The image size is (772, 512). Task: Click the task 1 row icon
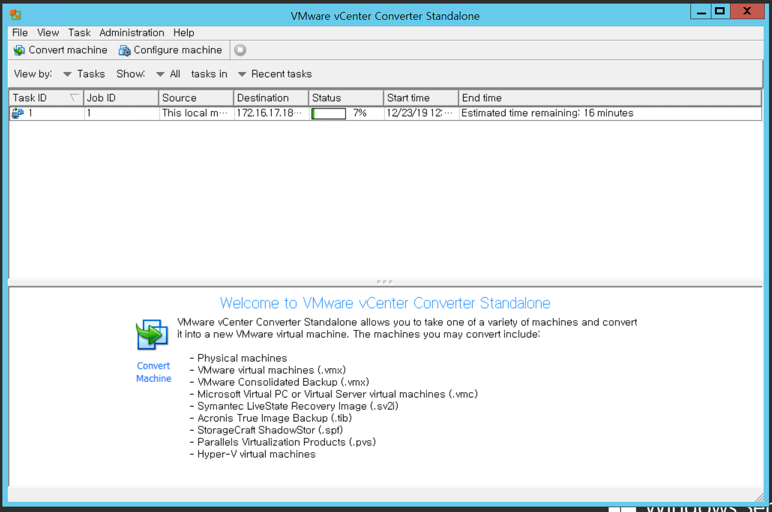18,113
